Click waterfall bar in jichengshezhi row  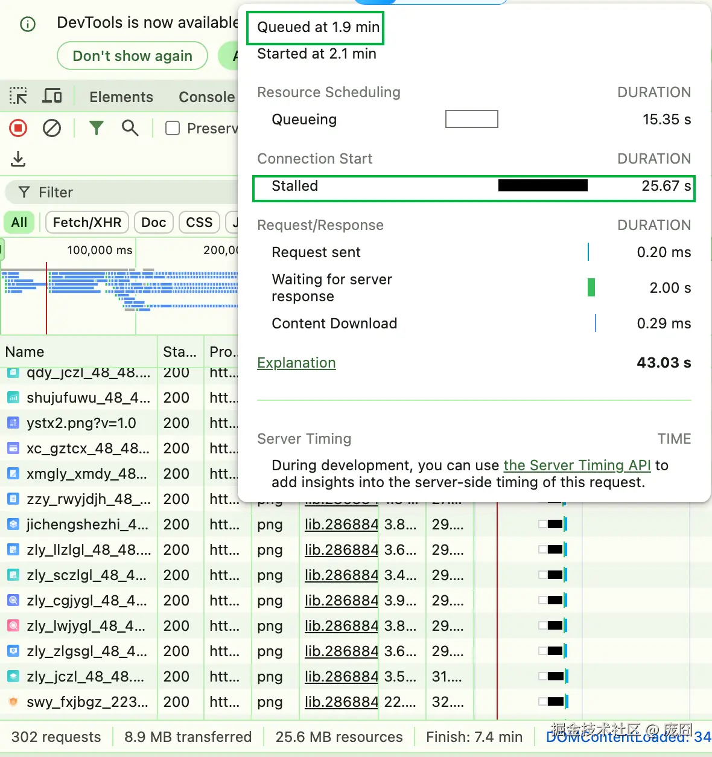coord(553,524)
